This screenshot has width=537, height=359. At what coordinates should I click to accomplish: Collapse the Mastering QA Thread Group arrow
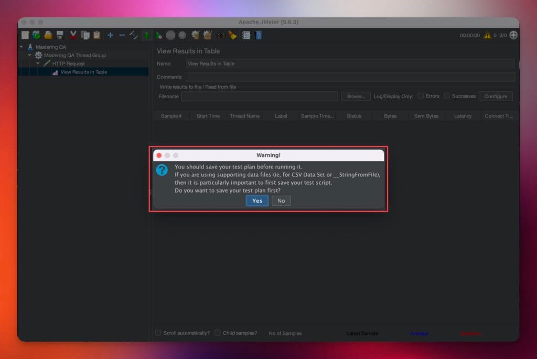pyautogui.click(x=30, y=55)
